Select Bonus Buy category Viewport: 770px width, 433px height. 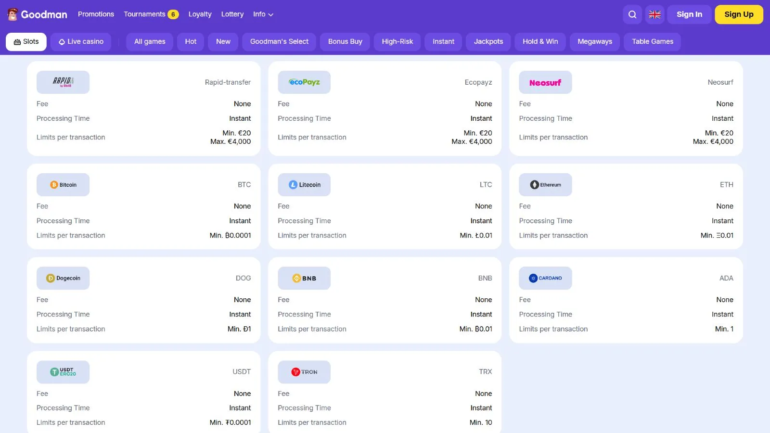pos(345,42)
